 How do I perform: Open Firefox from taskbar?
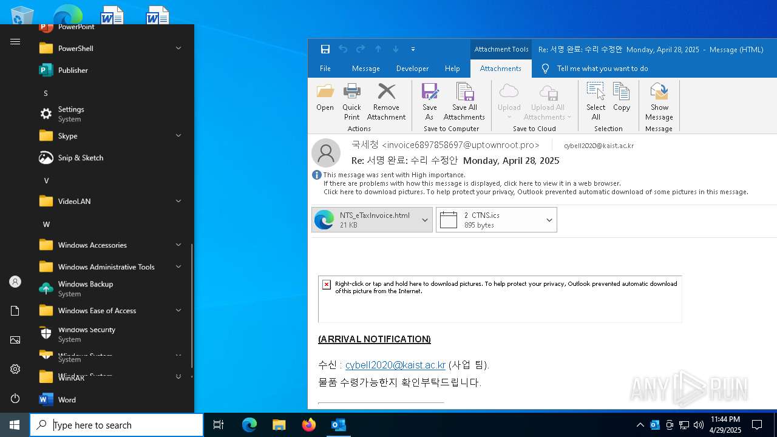point(309,425)
